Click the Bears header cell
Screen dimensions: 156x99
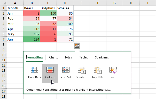32,8
